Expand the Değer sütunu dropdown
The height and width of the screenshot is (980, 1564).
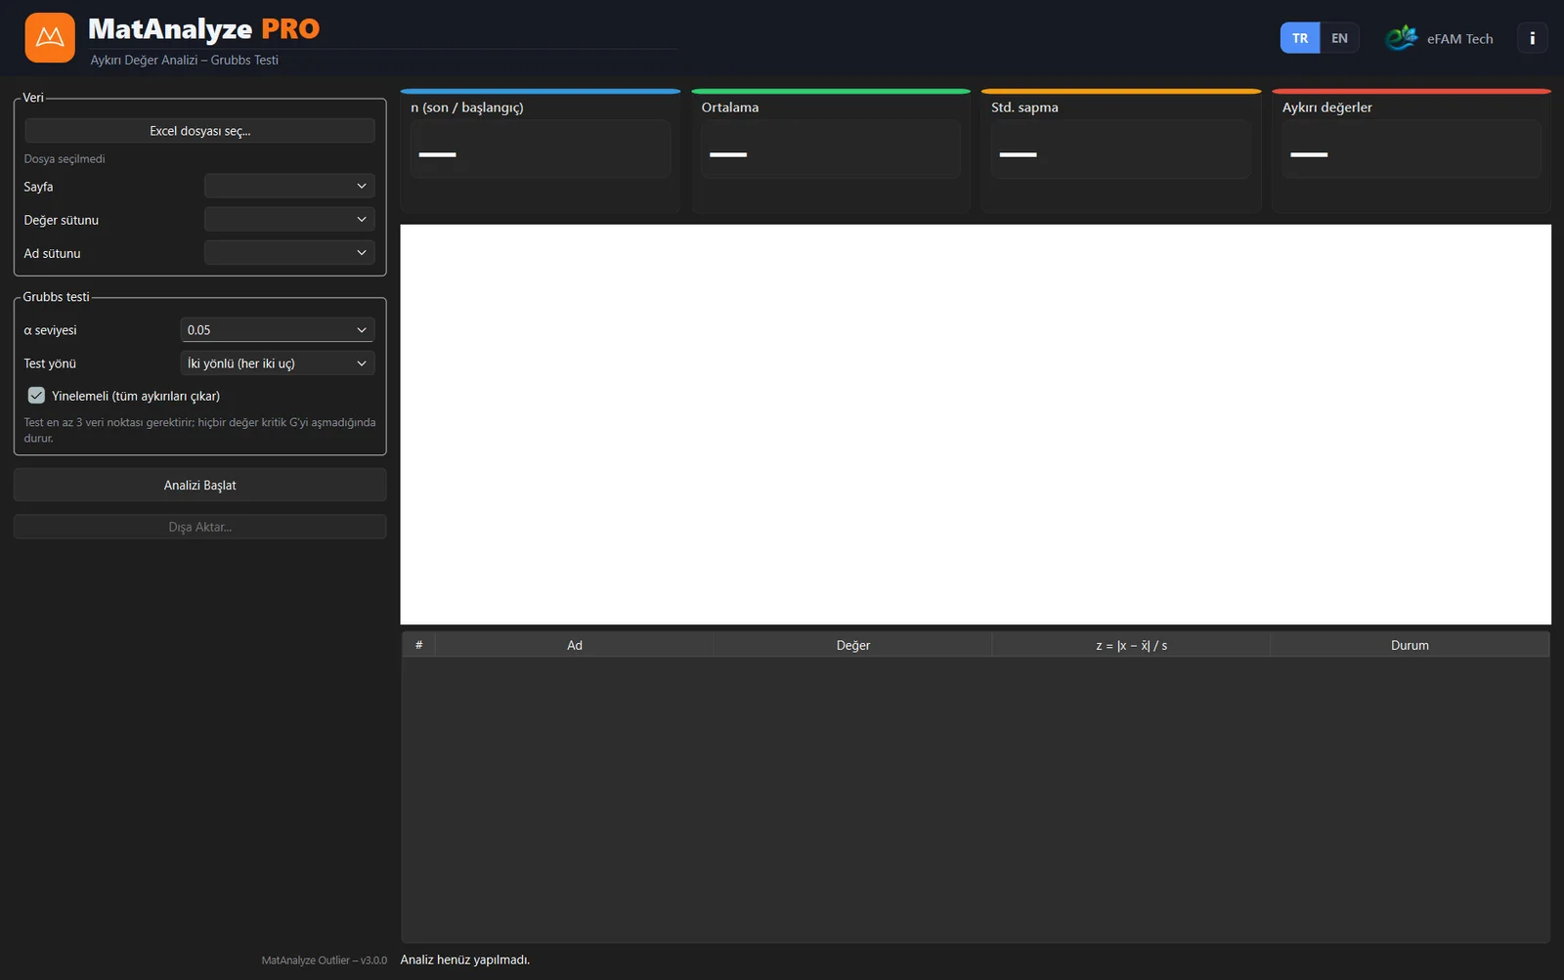click(x=289, y=220)
